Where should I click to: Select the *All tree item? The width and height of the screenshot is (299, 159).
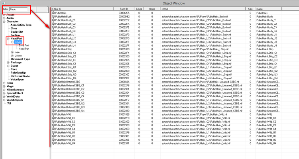coord(9,103)
